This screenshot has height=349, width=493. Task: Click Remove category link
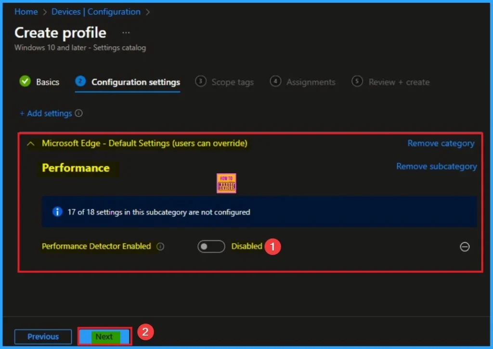pos(441,143)
